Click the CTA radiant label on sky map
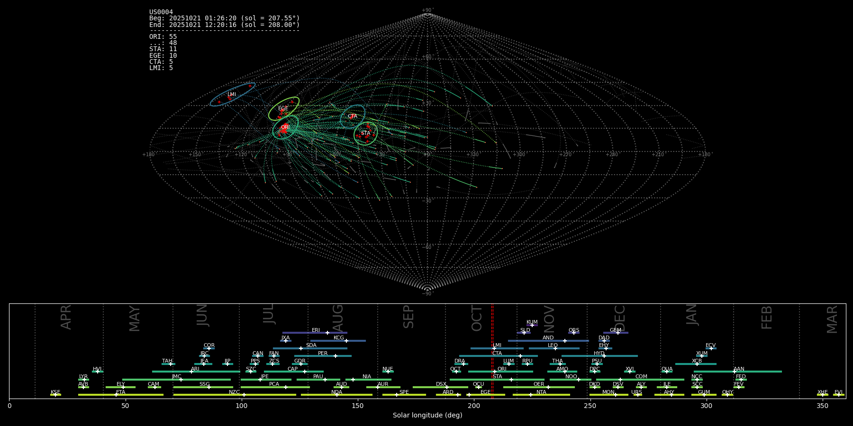The width and height of the screenshot is (853, 426). click(353, 116)
